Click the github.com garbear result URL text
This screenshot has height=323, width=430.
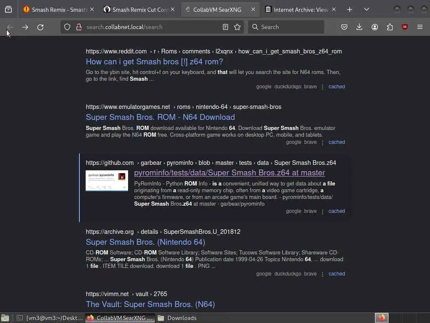click(x=211, y=163)
